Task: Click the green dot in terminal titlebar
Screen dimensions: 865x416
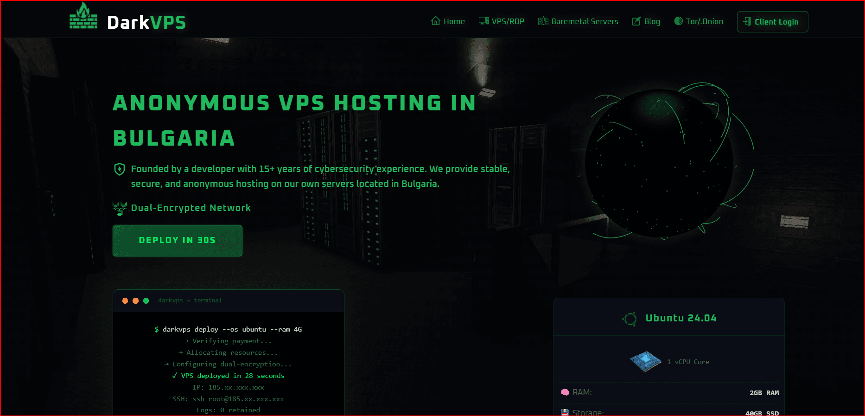Action: 146,301
